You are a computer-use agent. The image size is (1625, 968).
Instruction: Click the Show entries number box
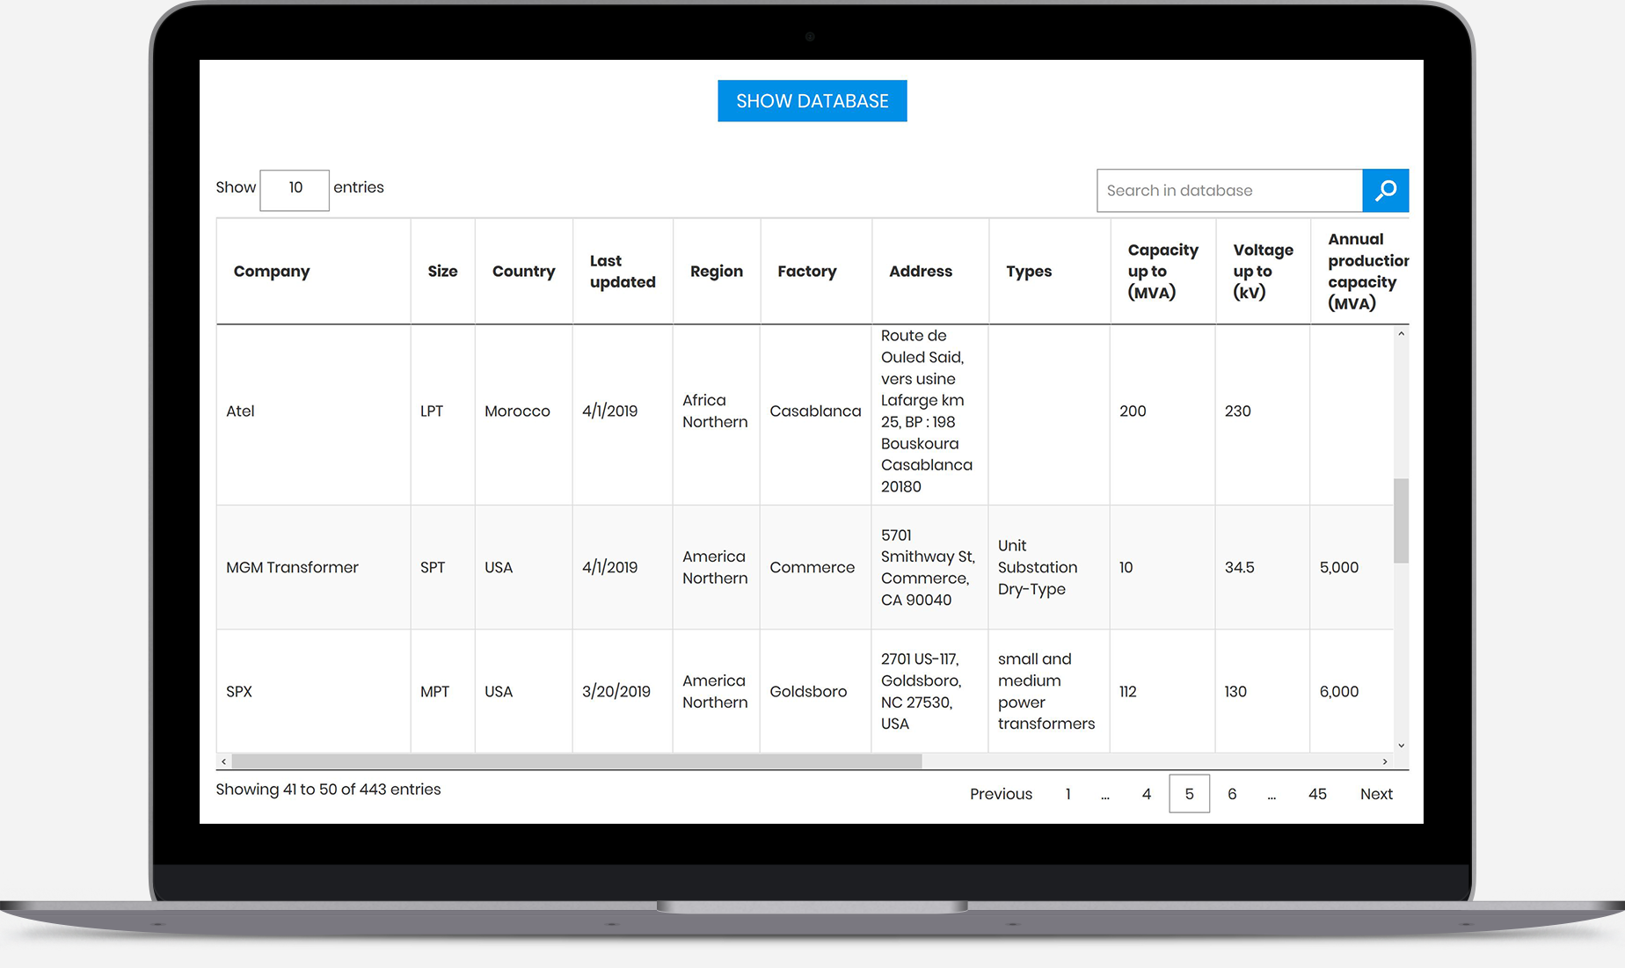click(x=295, y=190)
